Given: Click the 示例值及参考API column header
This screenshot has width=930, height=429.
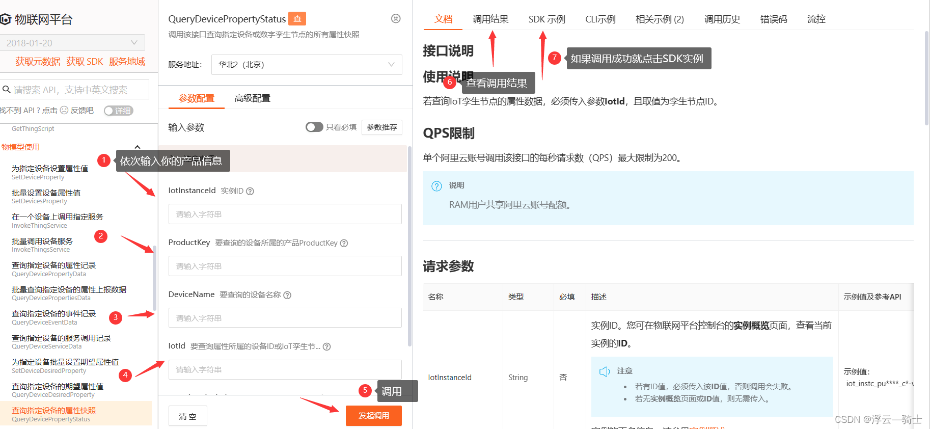Looking at the screenshot, I should (x=872, y=297).
